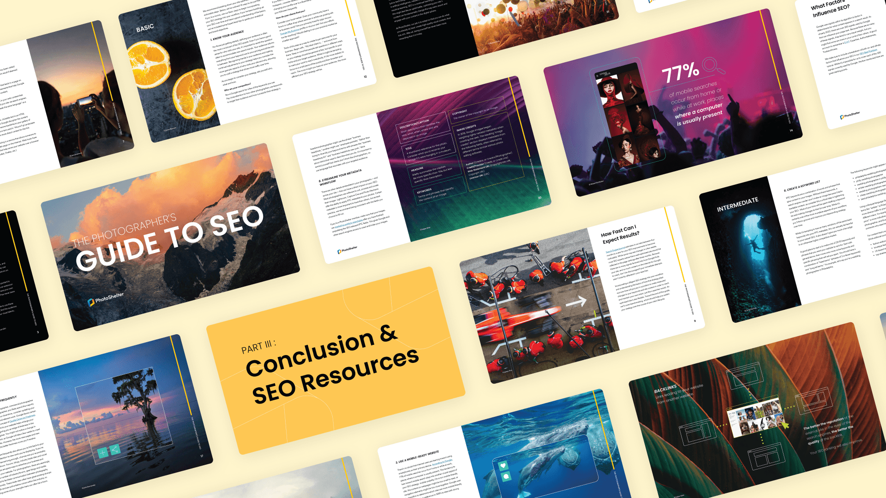Click the BASIC label on the oranges page

click(x=145, y=28)
